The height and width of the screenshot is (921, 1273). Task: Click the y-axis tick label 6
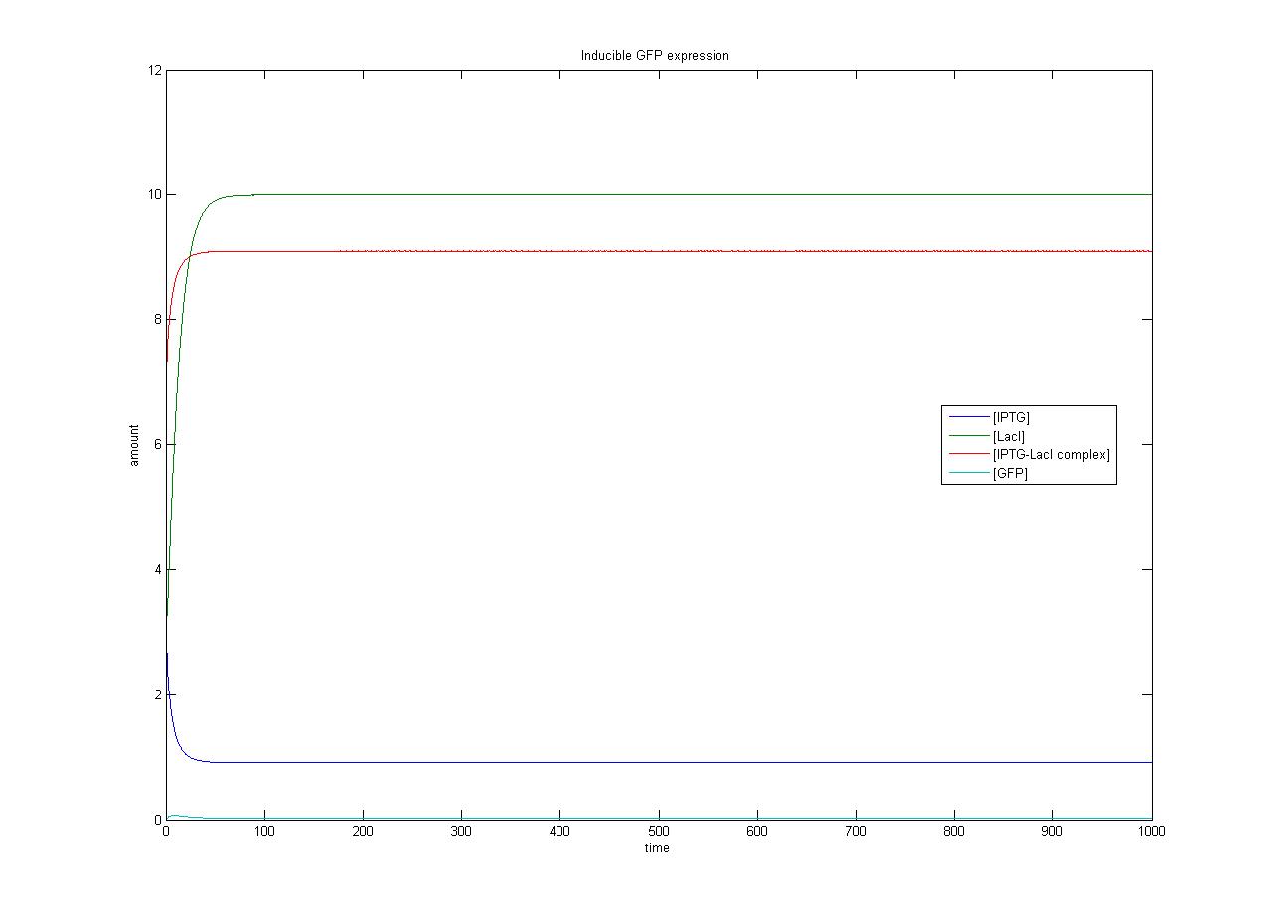pos(157,444)
